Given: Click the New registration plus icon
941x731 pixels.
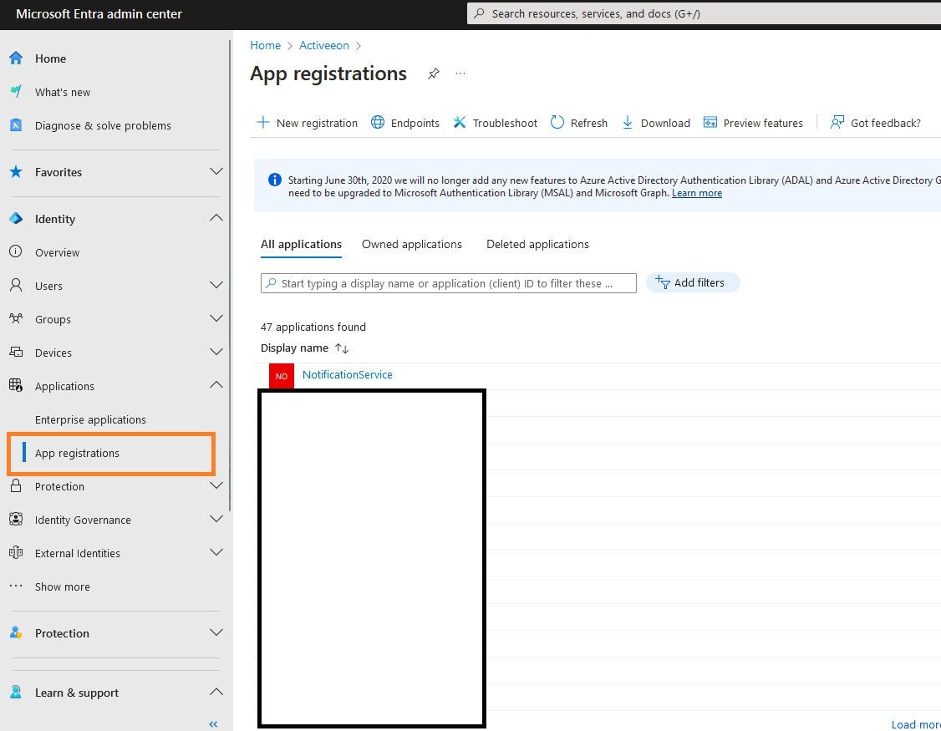Looking at the screenshot, I should point(263,123).
